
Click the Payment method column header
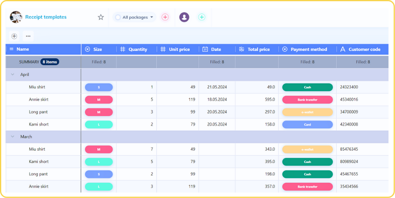click(309, 49)
